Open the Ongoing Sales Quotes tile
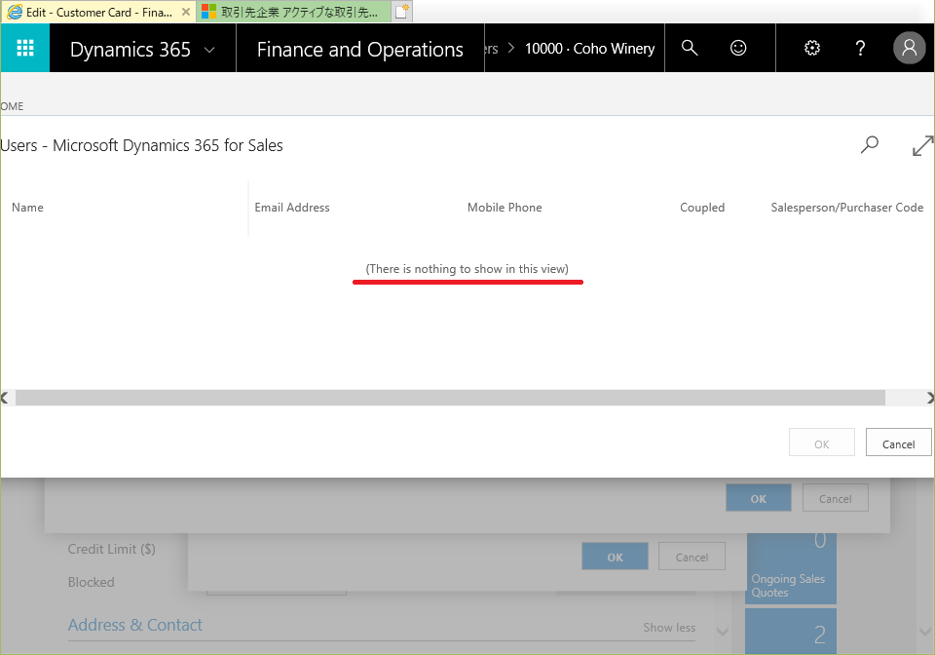935x655 pixels. tap(791, 568)
